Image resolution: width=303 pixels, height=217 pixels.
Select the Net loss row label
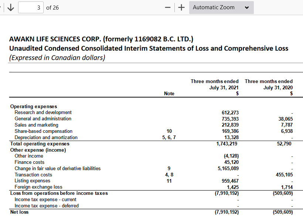[19, 212]
